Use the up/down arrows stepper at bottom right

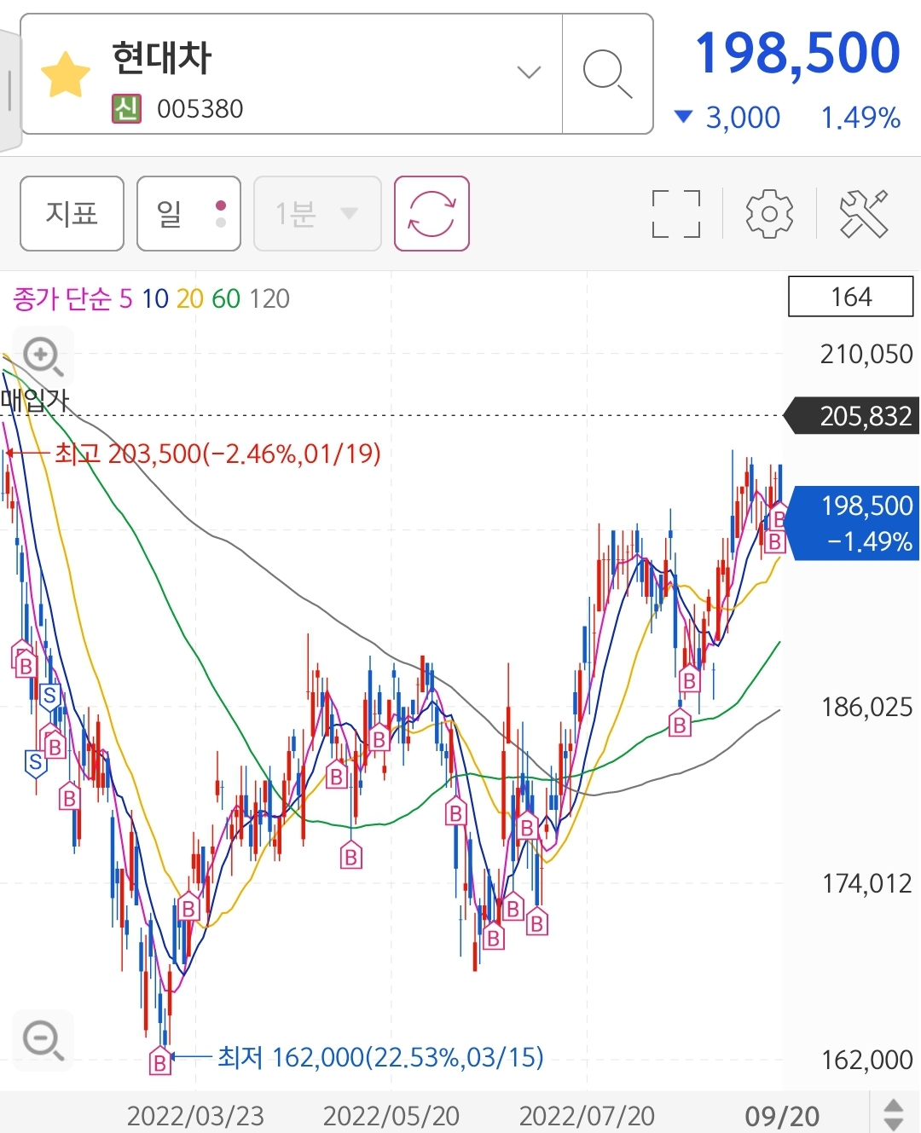pyautogui.click(x=893, y=1114)
